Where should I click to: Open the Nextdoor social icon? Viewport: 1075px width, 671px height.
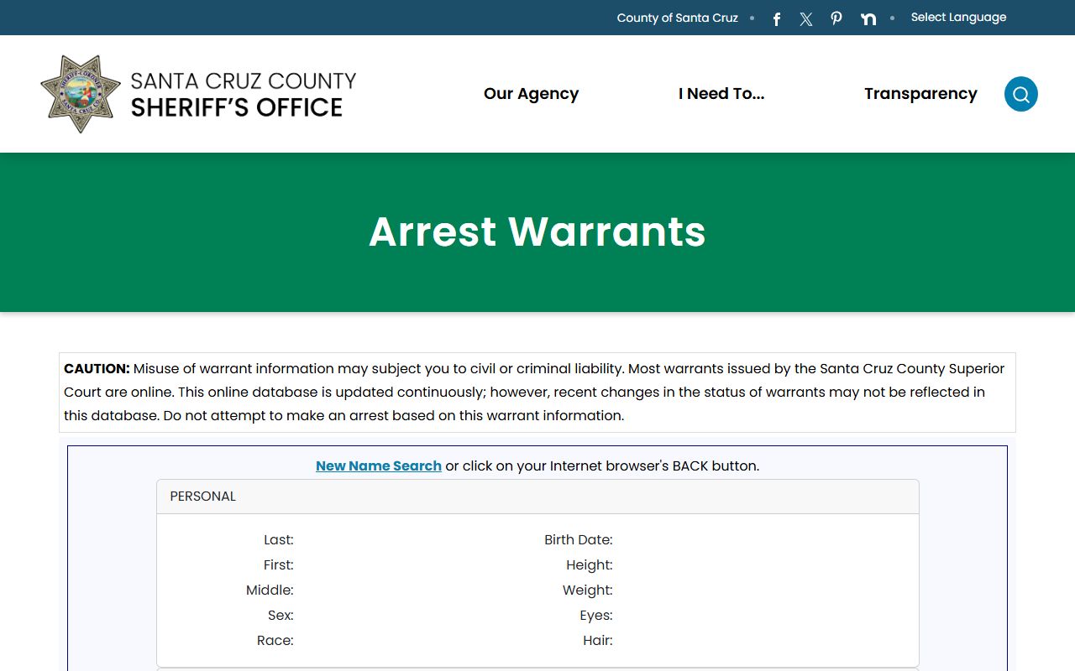click(x=868, y=18)
